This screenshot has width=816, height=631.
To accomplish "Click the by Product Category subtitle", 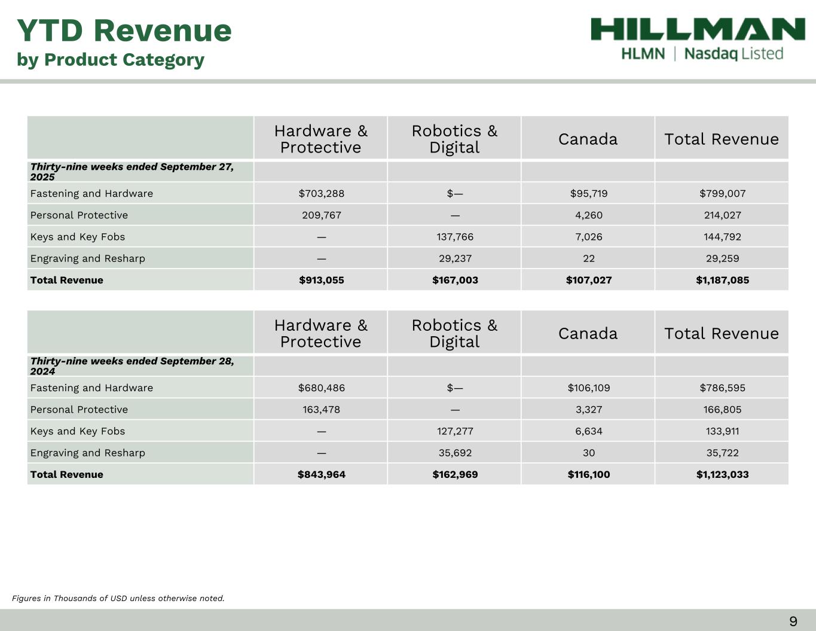I will coord(111,60).
